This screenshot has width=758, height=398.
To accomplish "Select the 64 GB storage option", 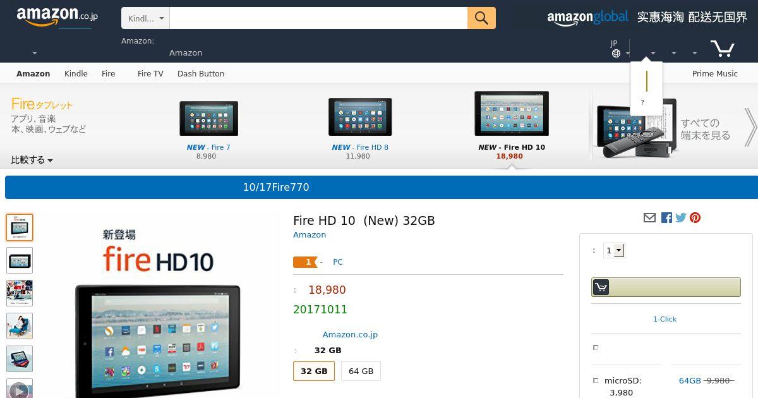I will click(x=361, y=371).
